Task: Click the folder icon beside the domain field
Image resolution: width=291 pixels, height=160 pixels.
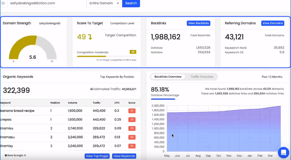Action: (3, 3)
